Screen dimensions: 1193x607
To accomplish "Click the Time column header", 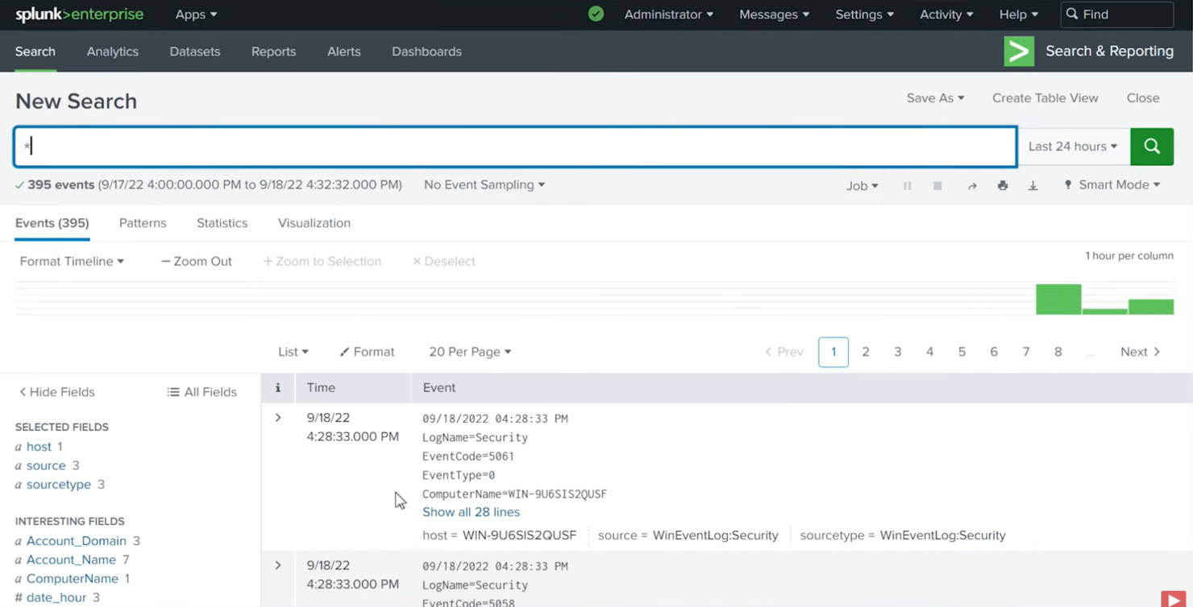I will click(x=321, y=387).
